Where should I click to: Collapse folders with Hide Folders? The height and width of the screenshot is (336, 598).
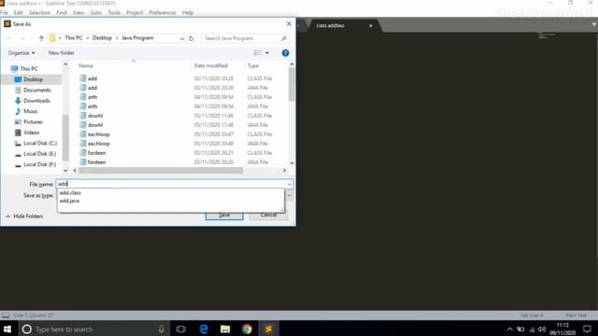pyautogui.click(x=24, y=217)
